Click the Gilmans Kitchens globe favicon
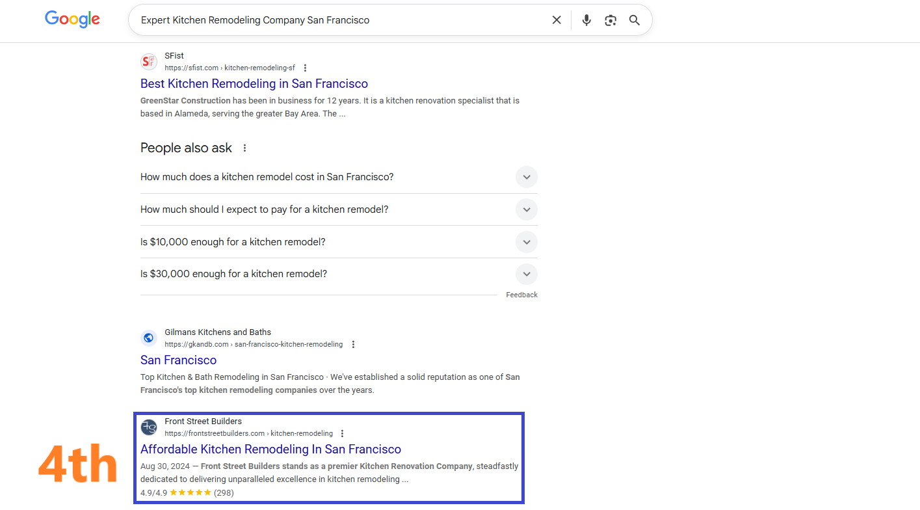This screenshot has height=510, width=920. [149, 338]
